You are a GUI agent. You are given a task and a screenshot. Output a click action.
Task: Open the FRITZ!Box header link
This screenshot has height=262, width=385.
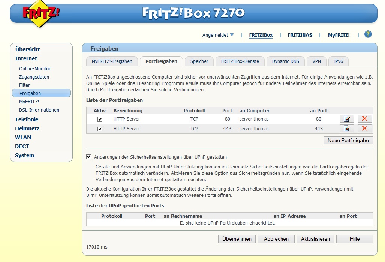click(x=261, y=35)
